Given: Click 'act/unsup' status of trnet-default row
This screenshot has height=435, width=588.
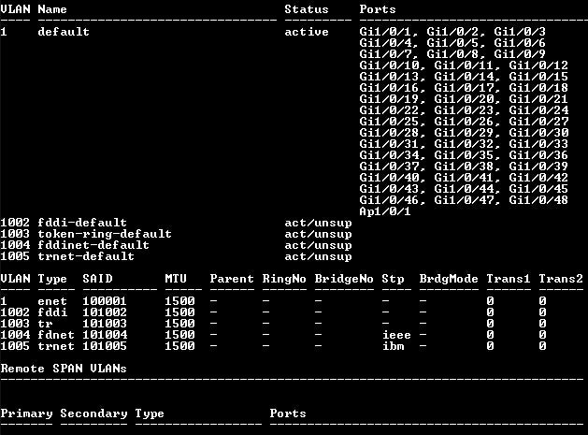Looking at the screenshot, I should click(318, 257).
